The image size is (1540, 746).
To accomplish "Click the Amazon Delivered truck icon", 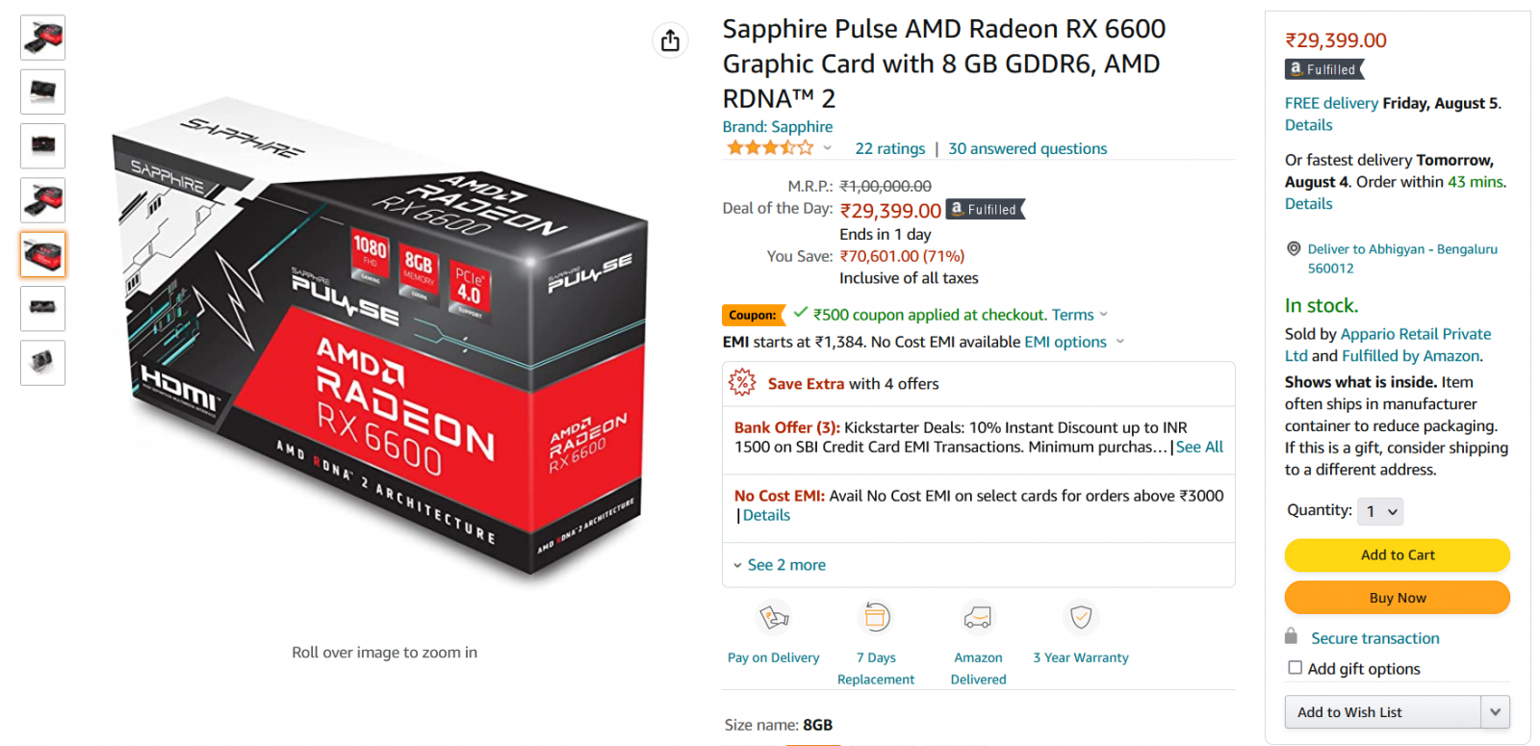I will 978,616.
